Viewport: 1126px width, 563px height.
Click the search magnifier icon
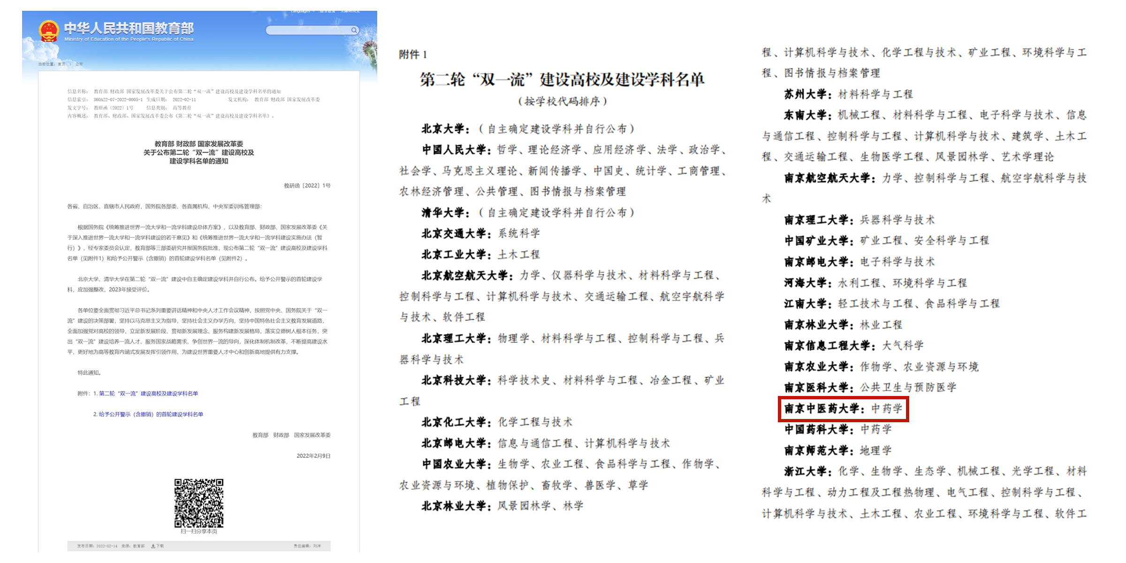354,30
